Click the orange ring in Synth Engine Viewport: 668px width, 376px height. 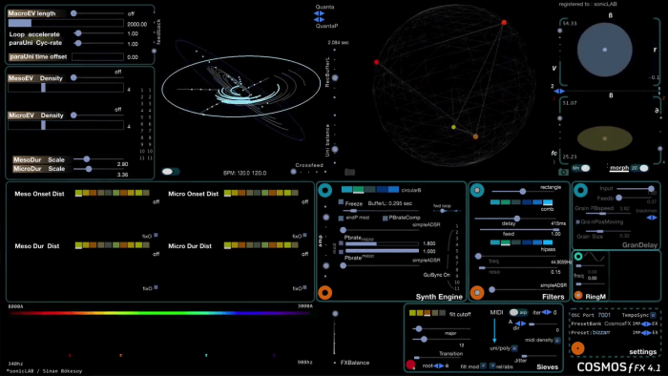(x=325, y=293)
